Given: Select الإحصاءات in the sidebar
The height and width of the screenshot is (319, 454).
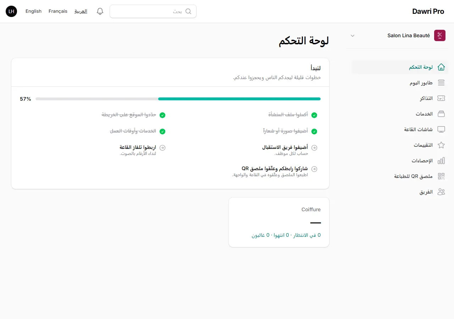Looking at the screenshot, I should coord(400,161).
